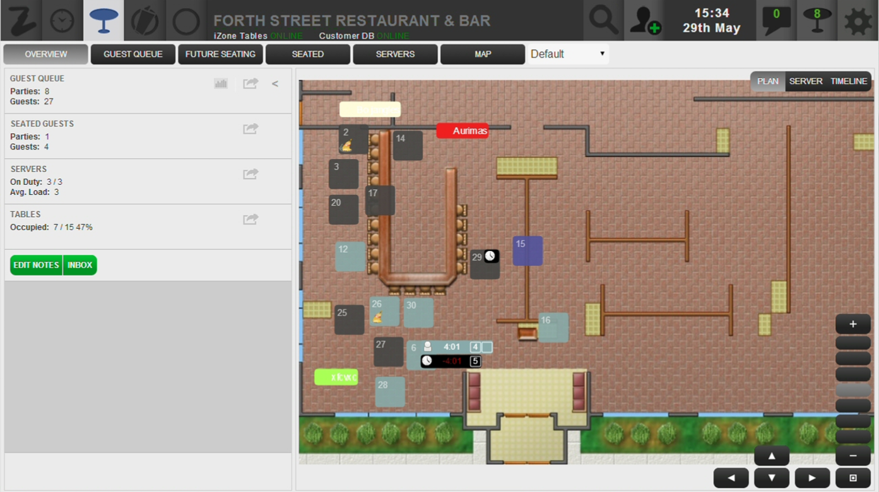Click the add guest person icon
This screenshot has width=879, height=492.
tap(645, 21)
